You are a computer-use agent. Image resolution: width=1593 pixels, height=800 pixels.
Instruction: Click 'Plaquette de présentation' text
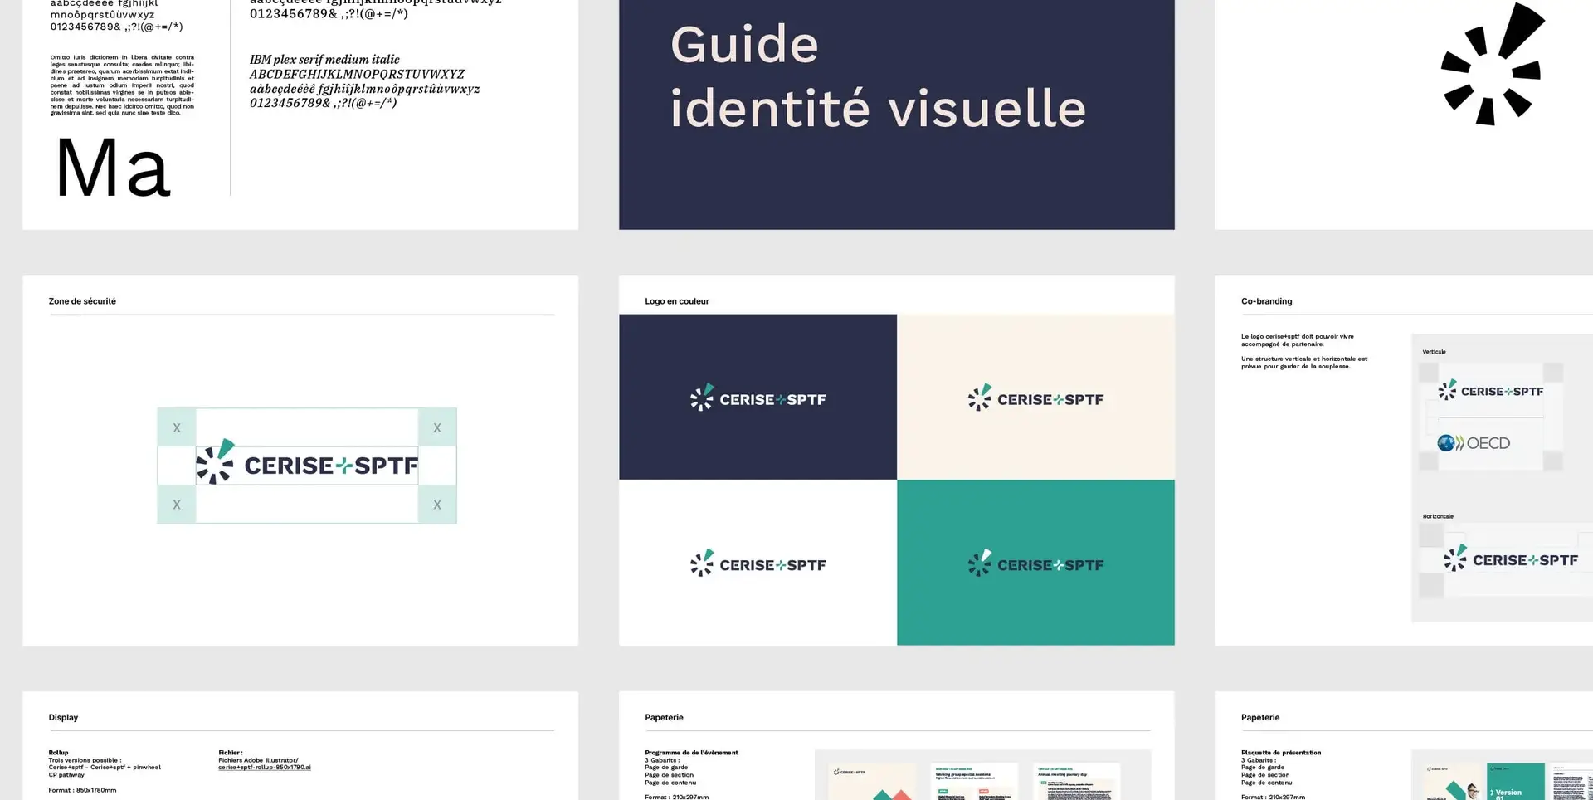coord(1281,753)
